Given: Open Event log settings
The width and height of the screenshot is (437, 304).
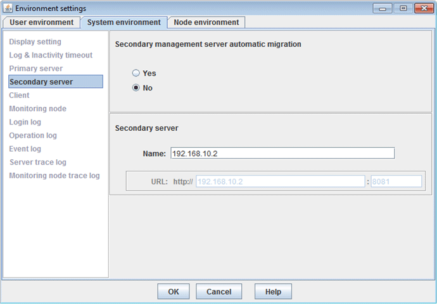Looking at the screenshot, I should coord(25,149).
